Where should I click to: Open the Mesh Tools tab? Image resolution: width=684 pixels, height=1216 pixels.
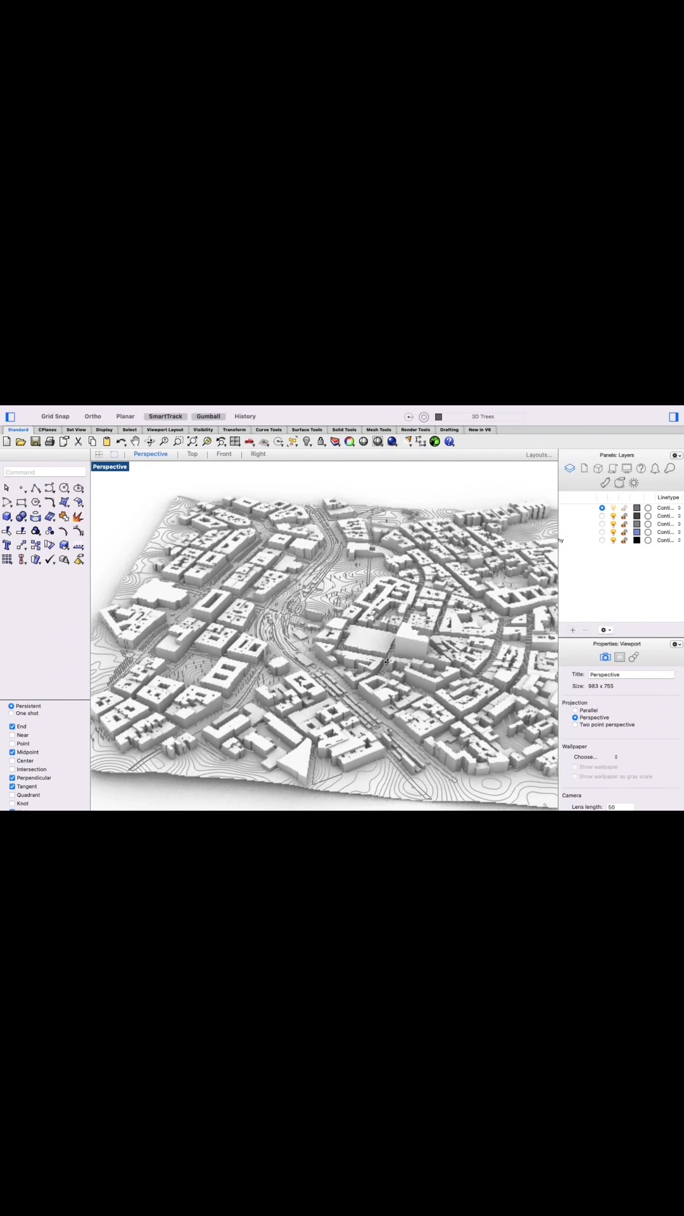(x=379, y=429)
